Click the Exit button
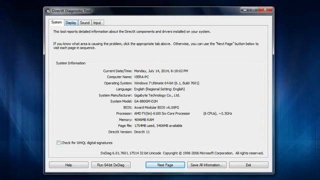Image resolution: width=320 pixels, height=180 pixels. [248, 165]
